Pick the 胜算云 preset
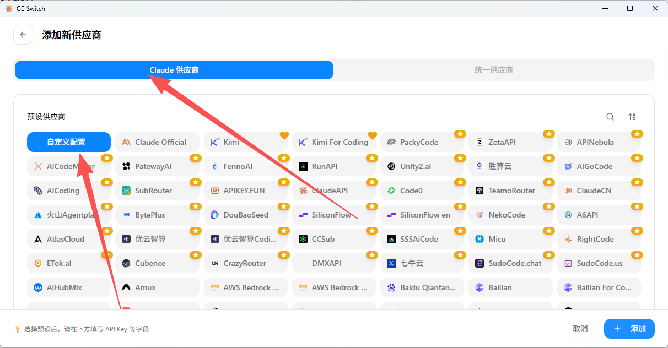668x348 pixels. coord(511,166)
